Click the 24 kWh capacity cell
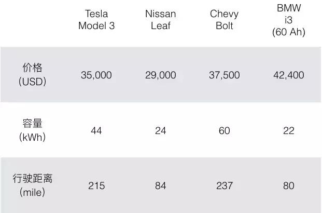Screen dimensions: 322x213 160,131
